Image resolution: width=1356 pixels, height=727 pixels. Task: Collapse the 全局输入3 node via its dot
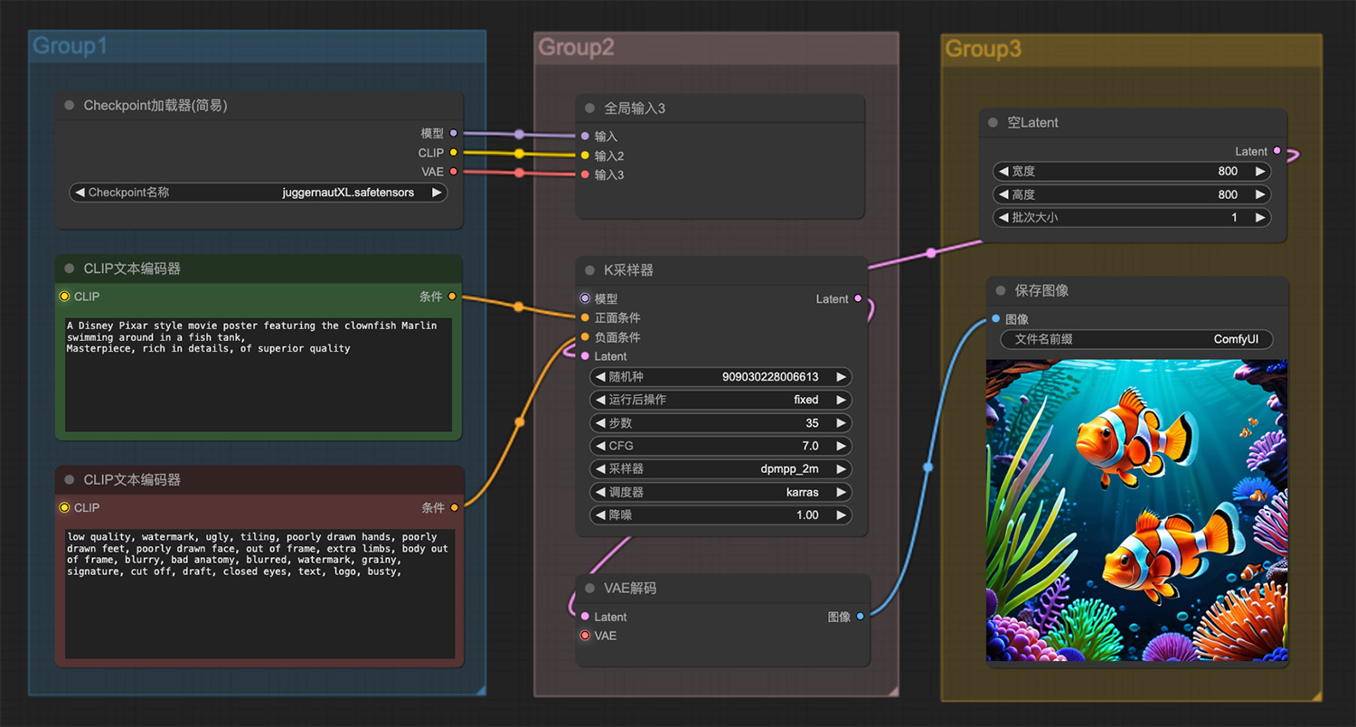point(590,109)
